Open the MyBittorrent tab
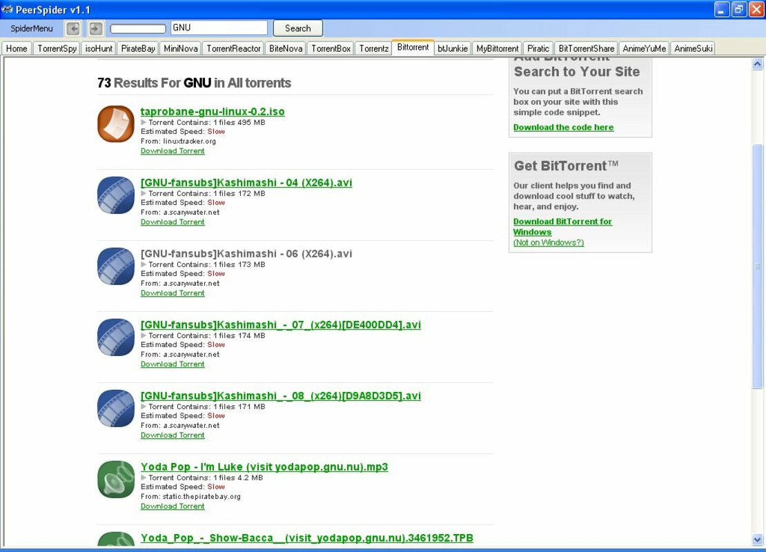 click(x=498, y=48)
